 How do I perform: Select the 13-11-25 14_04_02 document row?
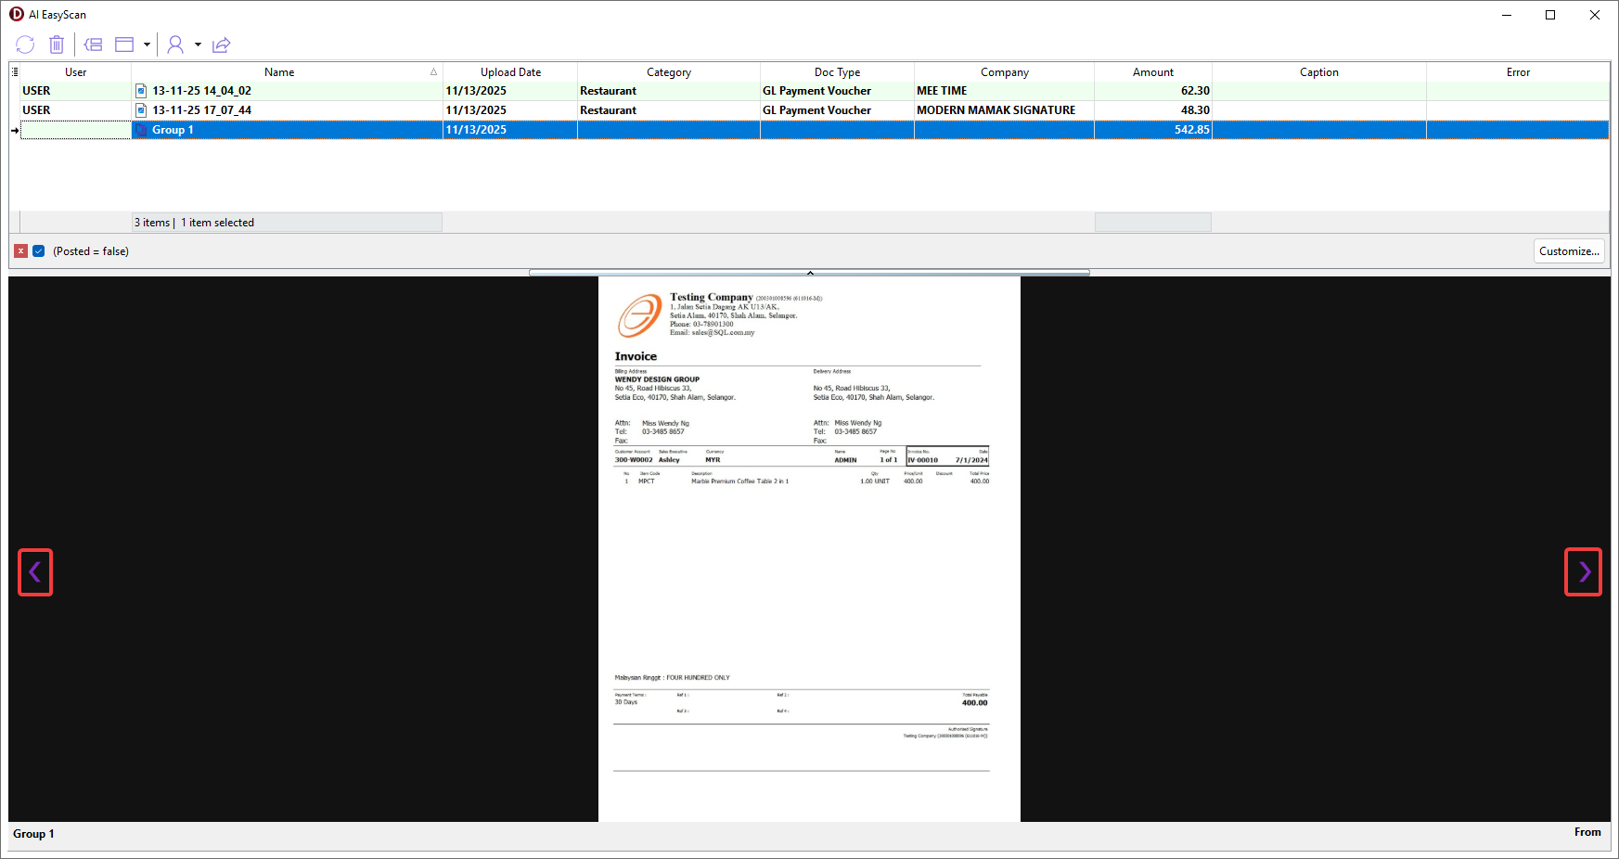tap(201, 91)
